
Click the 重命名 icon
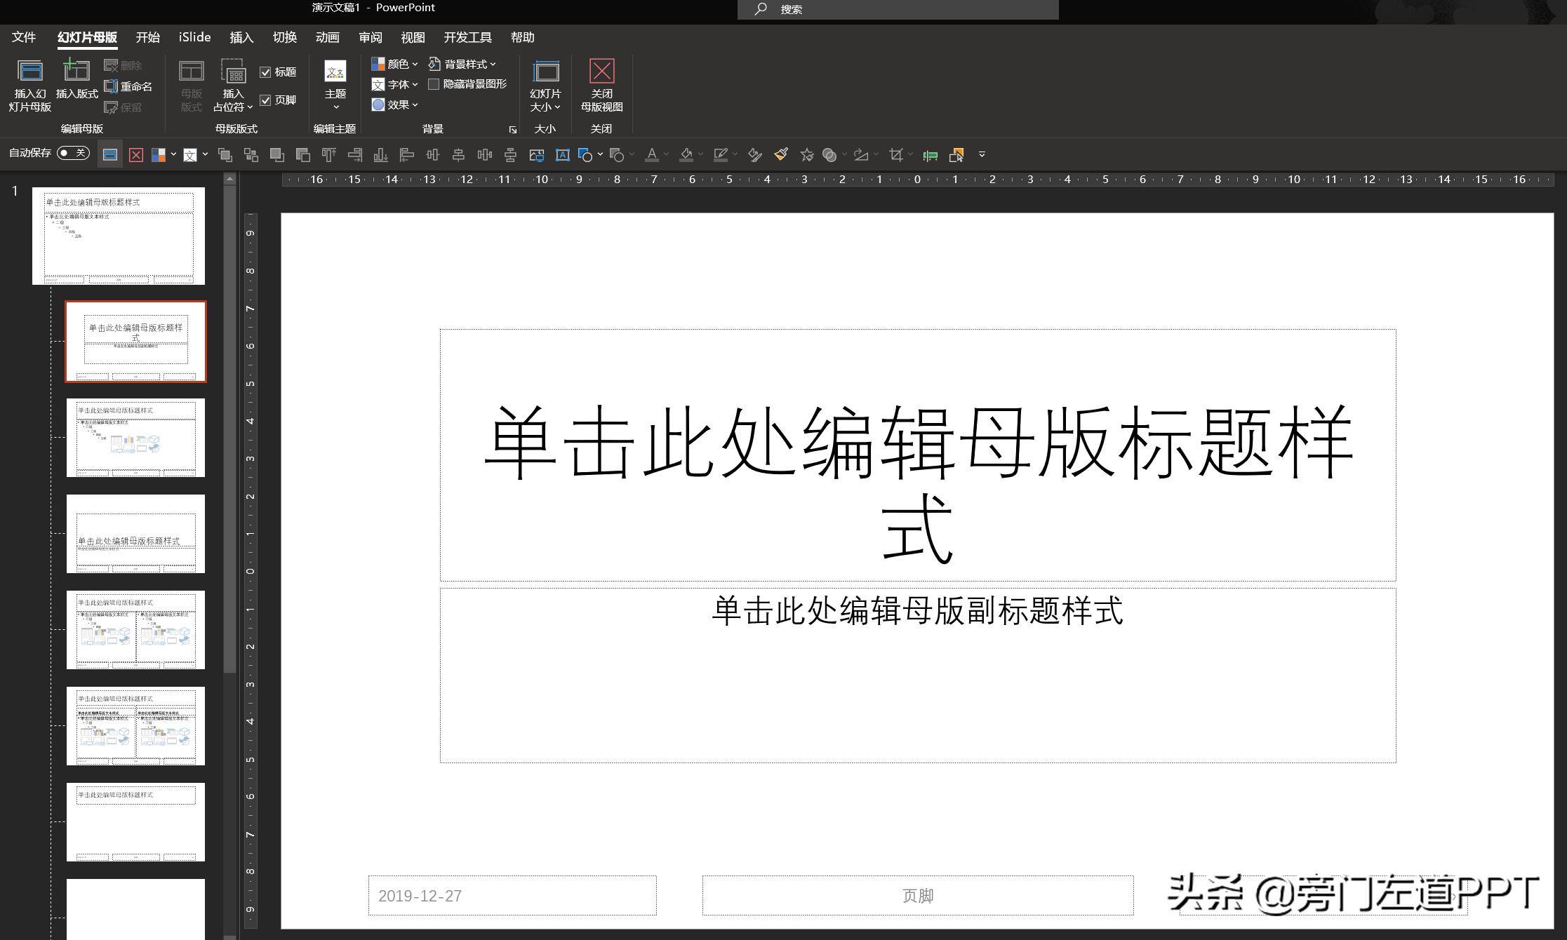point(128,86)
